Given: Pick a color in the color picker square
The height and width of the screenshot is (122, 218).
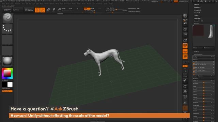Looking at the screenshot, I should coord(7,73).
